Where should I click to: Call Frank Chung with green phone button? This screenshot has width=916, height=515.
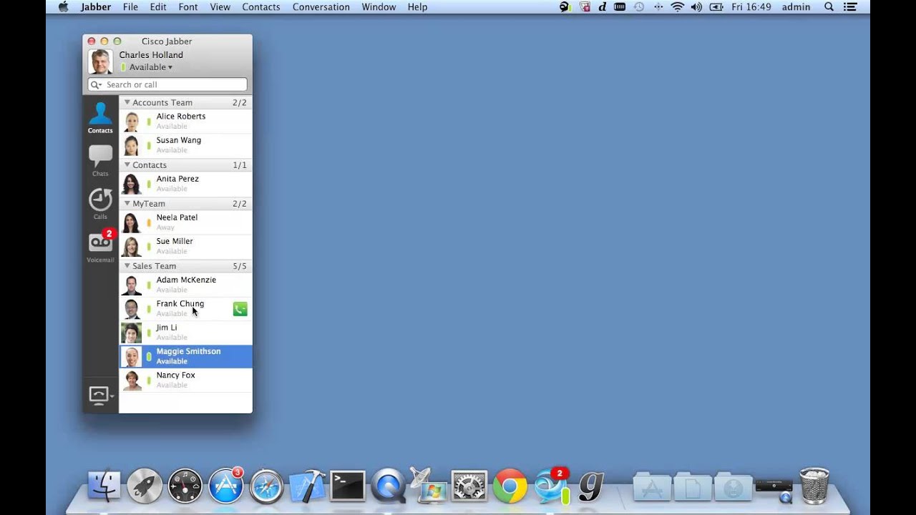tap(240, 309)
